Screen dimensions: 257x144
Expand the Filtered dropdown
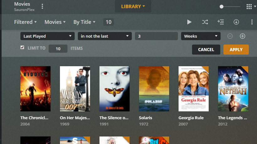tap(25, 22)
